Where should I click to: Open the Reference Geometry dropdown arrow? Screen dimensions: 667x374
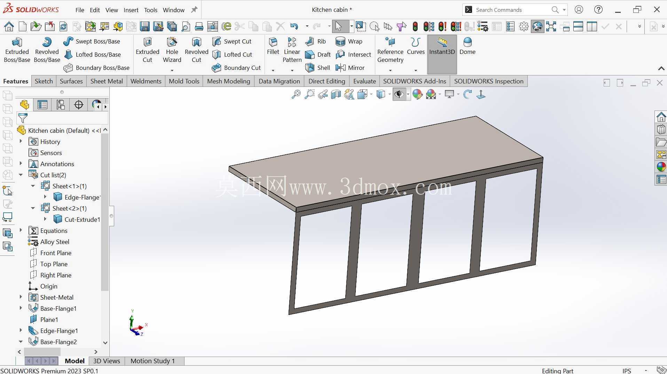point(390,70)
